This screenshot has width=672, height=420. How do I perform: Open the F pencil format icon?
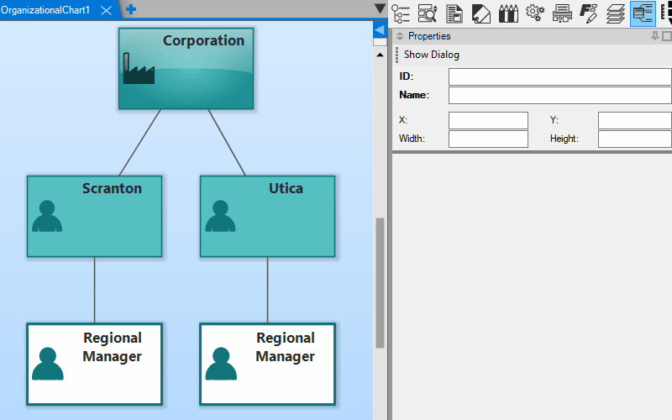click(589, 13)
